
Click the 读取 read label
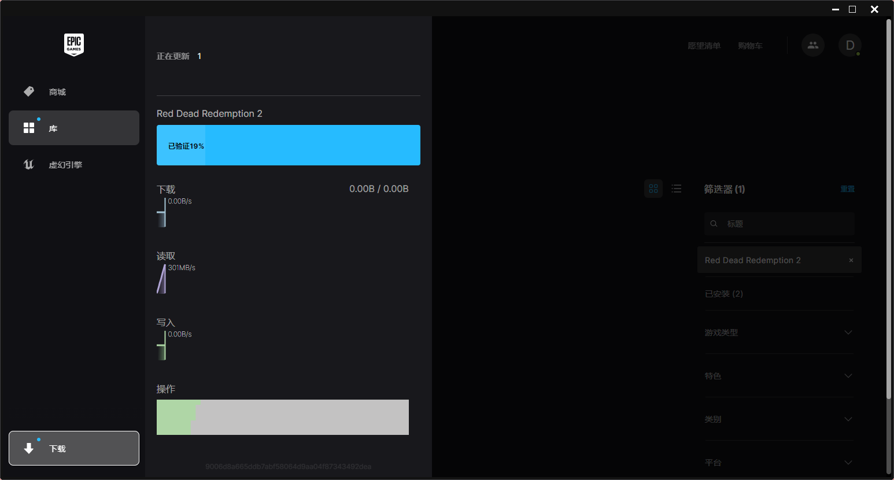click(166, 256)
